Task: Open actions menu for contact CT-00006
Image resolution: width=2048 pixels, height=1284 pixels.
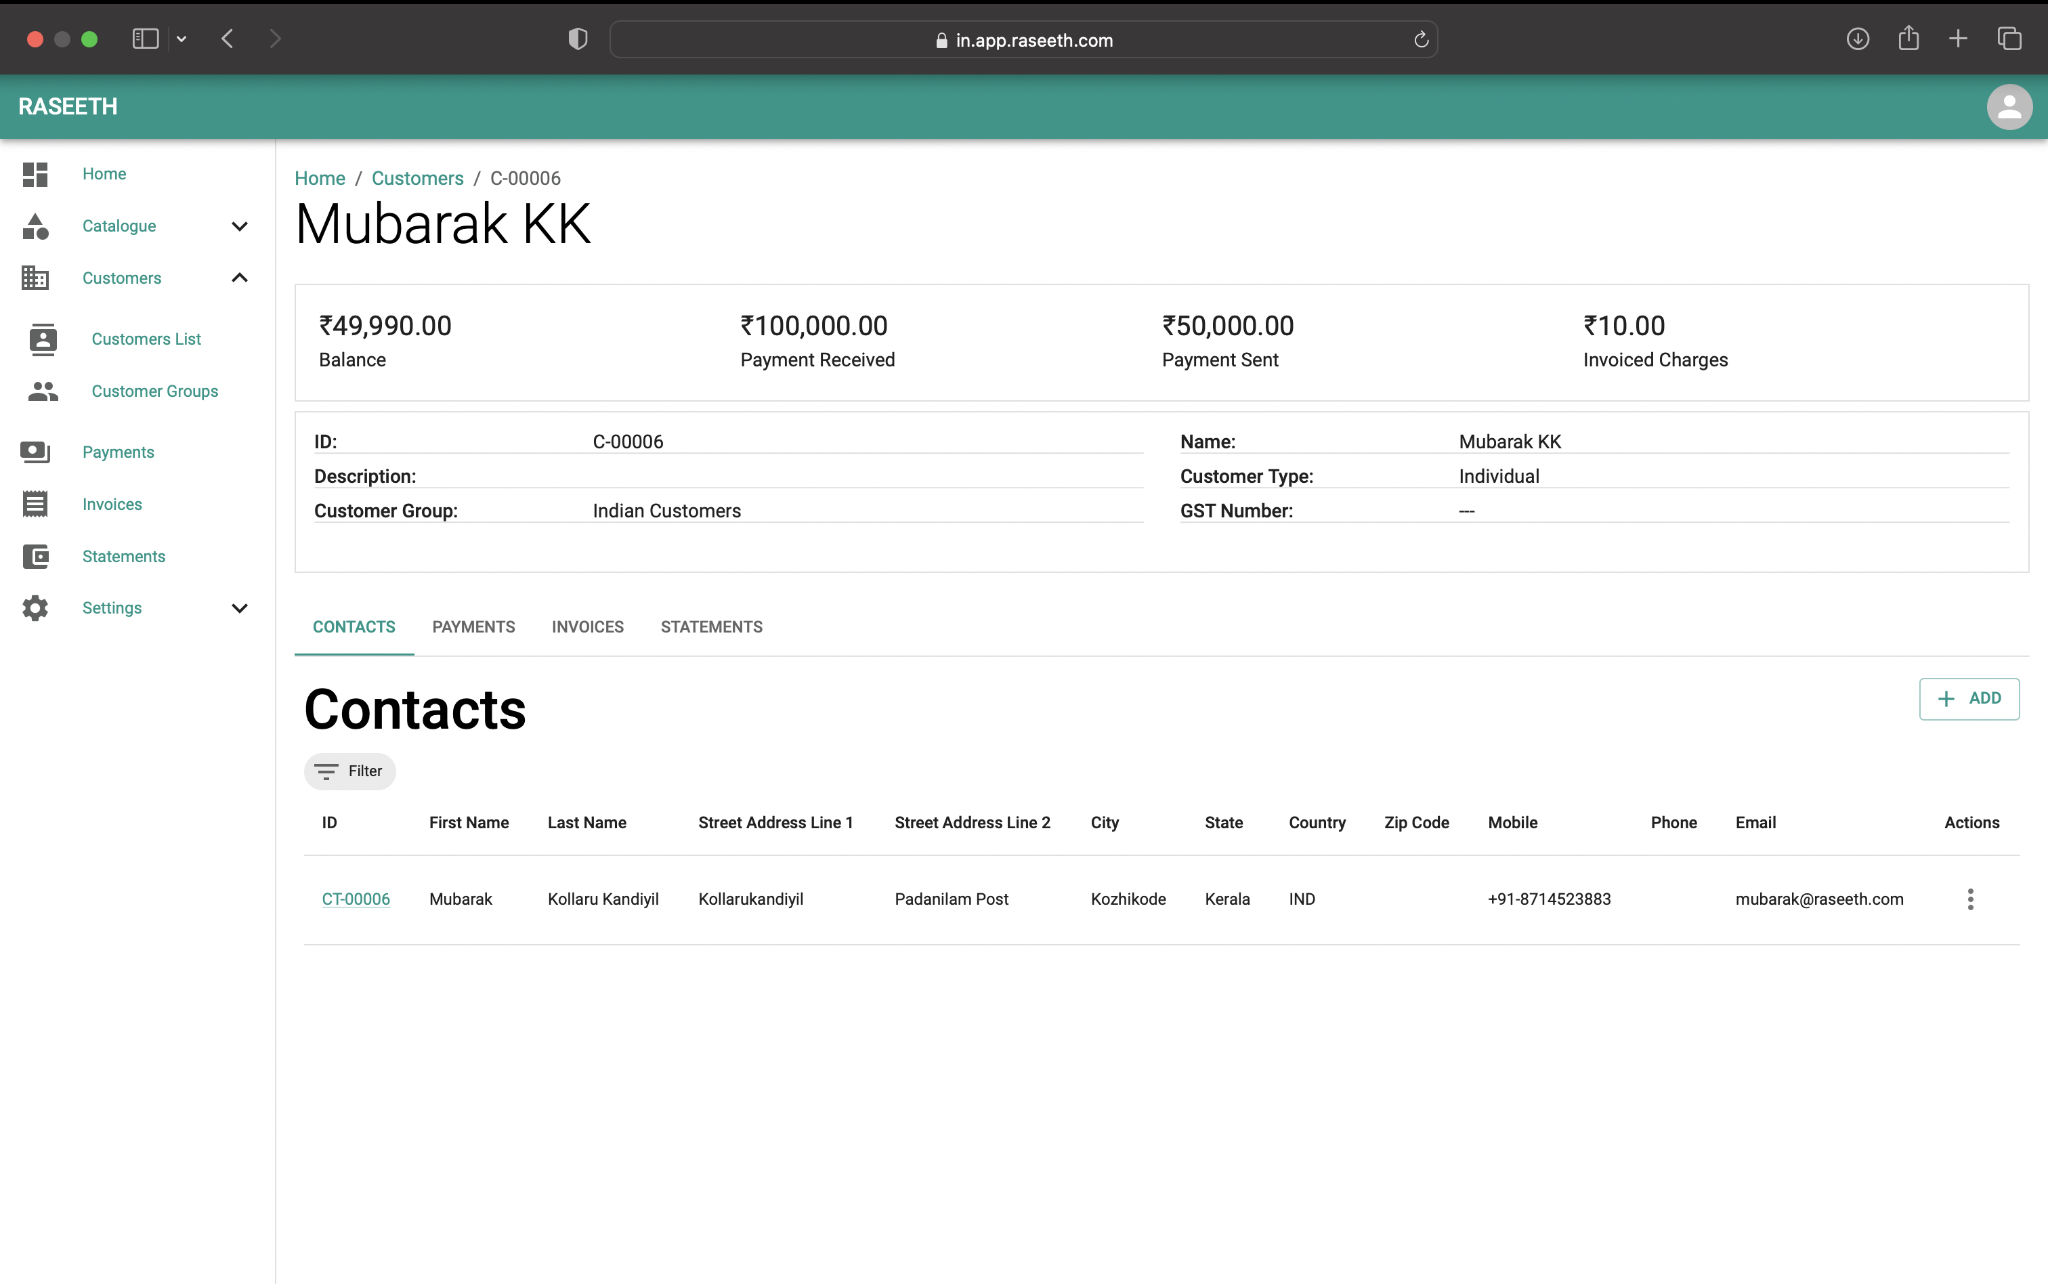Action: (x=1970, y=899)
